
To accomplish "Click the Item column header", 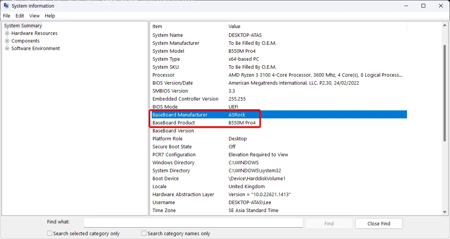I will pyautogui.click(x=189, y=26).
